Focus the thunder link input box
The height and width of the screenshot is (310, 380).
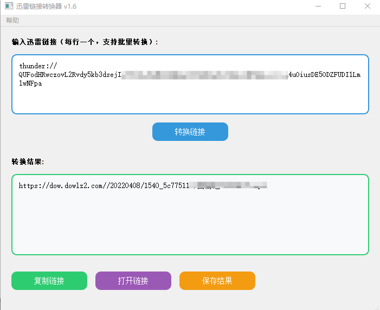pos(190,84)
